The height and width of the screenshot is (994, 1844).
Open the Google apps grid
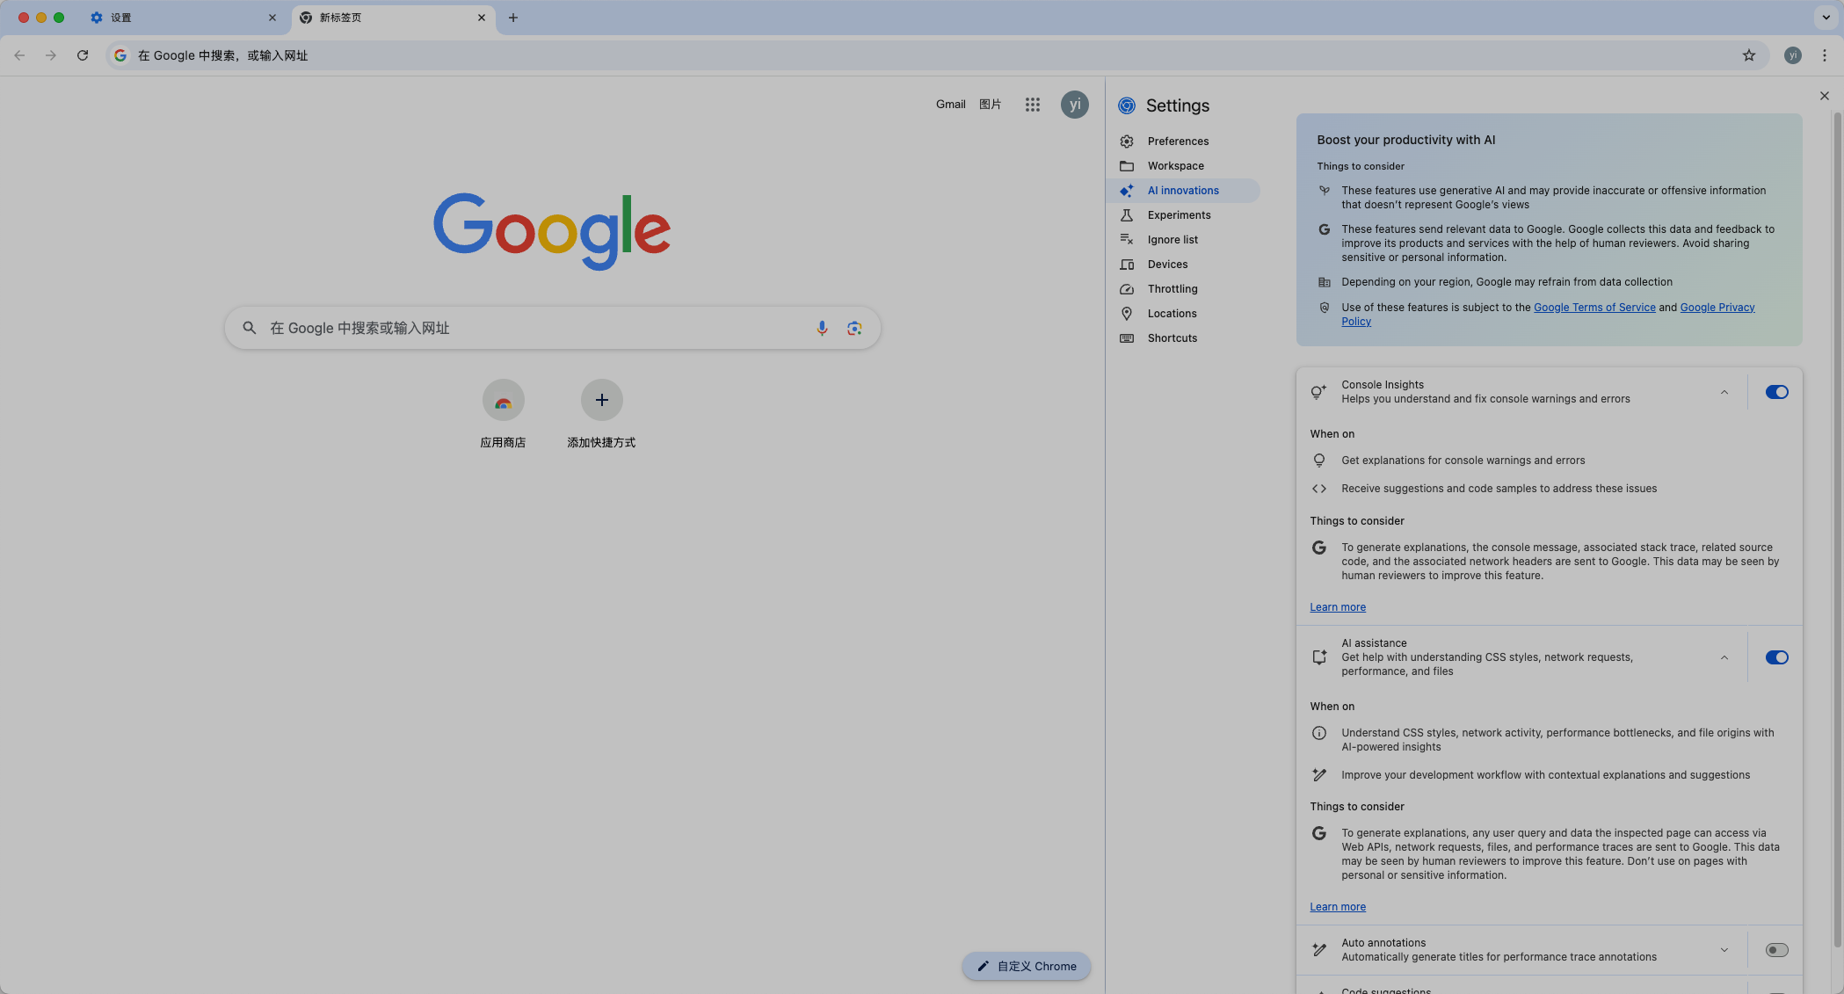[x=1032, y=105]
